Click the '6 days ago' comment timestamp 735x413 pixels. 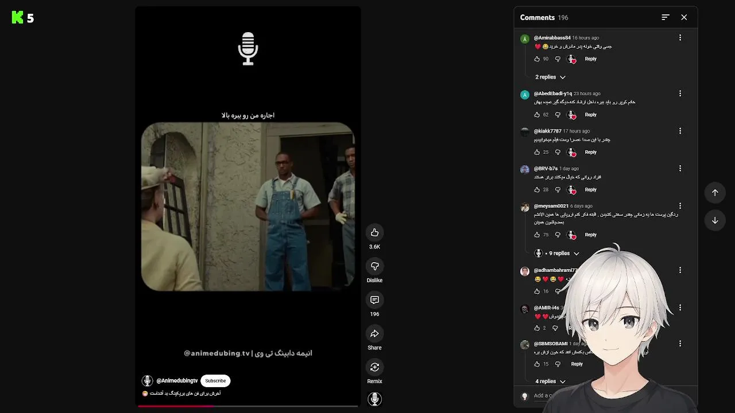[x=581, y=206]
